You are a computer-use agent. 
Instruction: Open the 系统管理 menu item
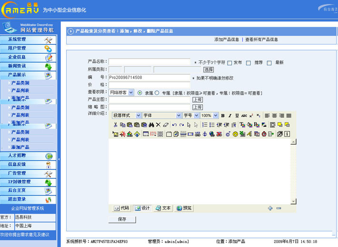(28, 40)
